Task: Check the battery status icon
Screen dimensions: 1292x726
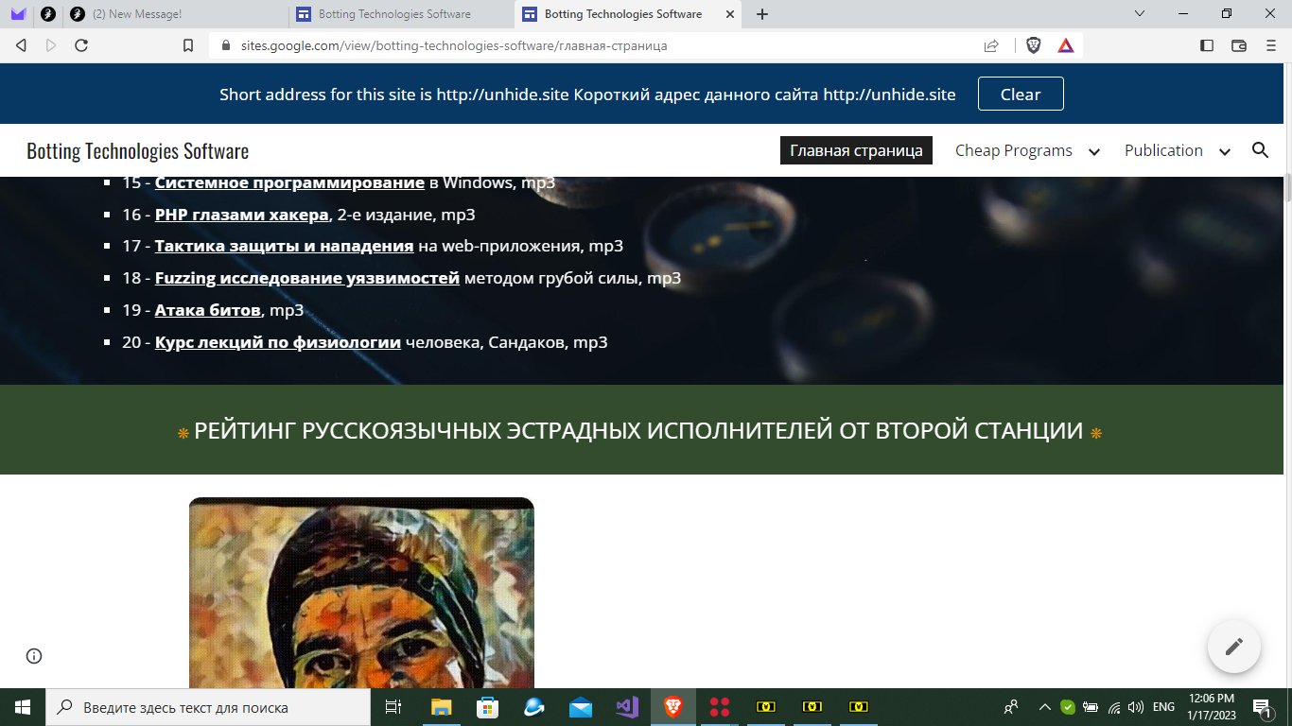Action: pyautogui.click(x=1091, y=707)
